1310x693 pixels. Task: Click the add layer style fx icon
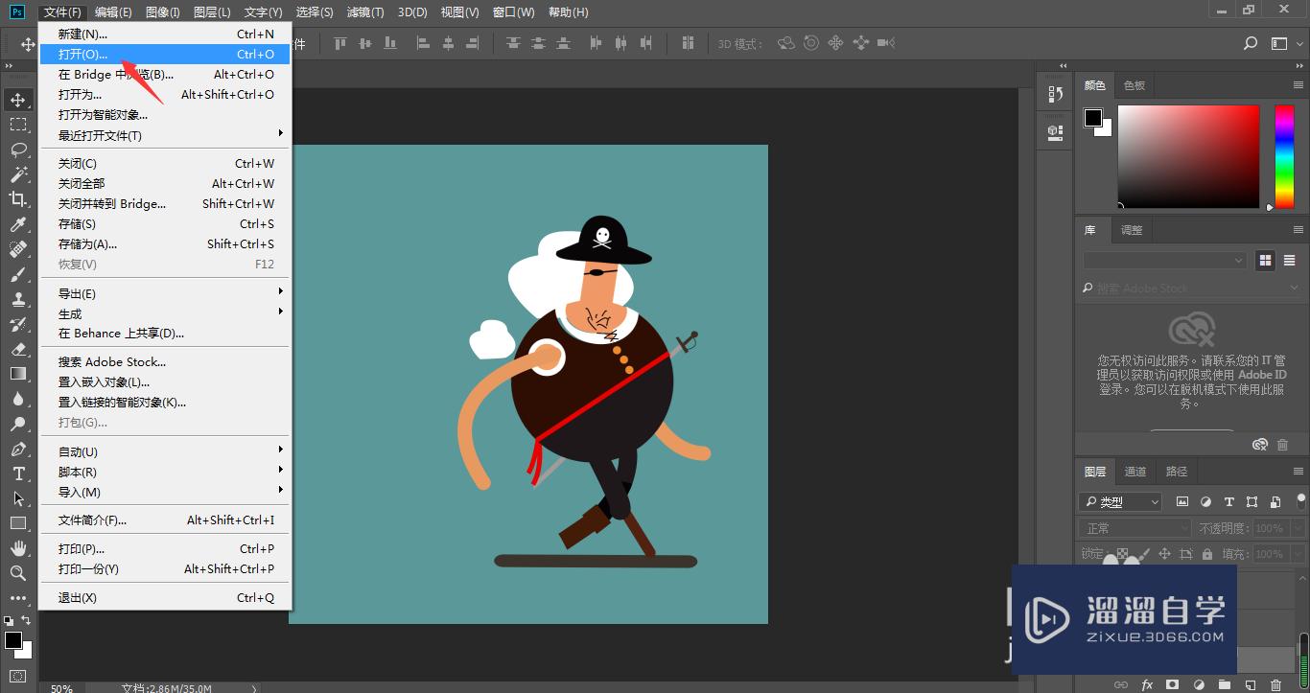1147,685
